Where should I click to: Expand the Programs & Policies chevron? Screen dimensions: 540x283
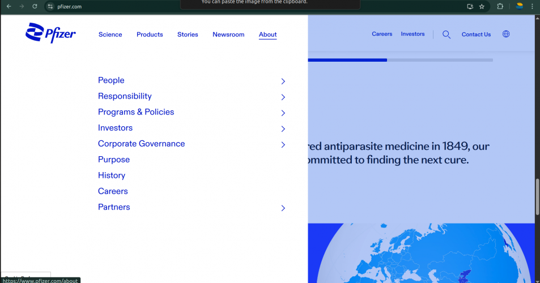pos(283,113)
